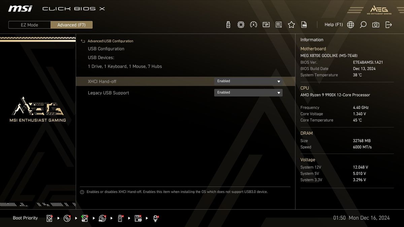The width and height of the screenshot is (404, 227).
Task: Click the Advanced\USB Configuration breadcrumb
Action: point(110,41)
